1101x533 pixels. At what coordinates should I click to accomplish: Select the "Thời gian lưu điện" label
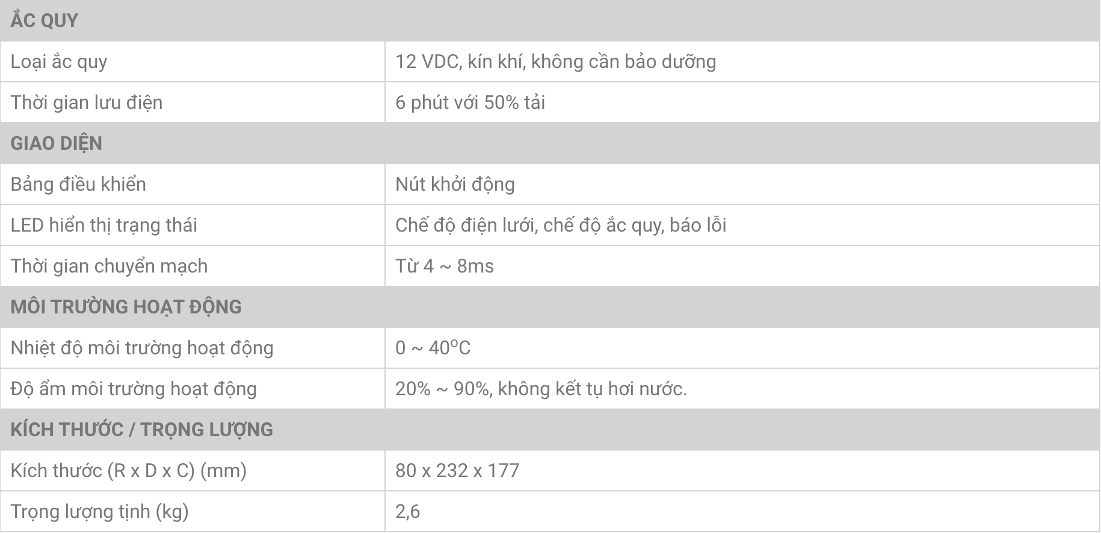pos(87,102)
